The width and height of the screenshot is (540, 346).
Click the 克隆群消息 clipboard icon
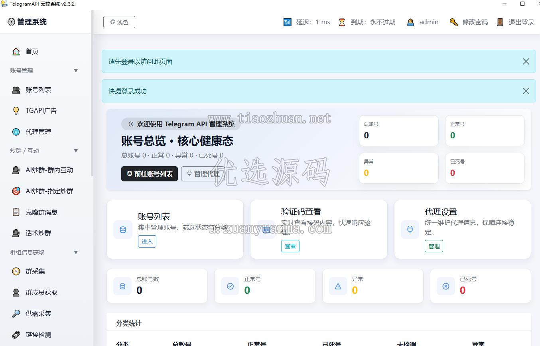tap(16, 212)
